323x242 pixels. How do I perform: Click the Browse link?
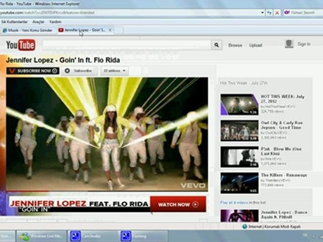click(x=235, y=45)
